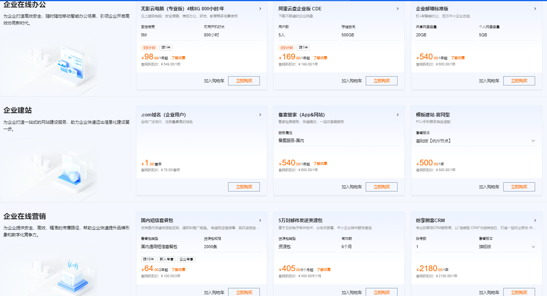Open 了解优惠 link on 备案管家 card
This screenshot has height=296, width=547.
[320, 164]
